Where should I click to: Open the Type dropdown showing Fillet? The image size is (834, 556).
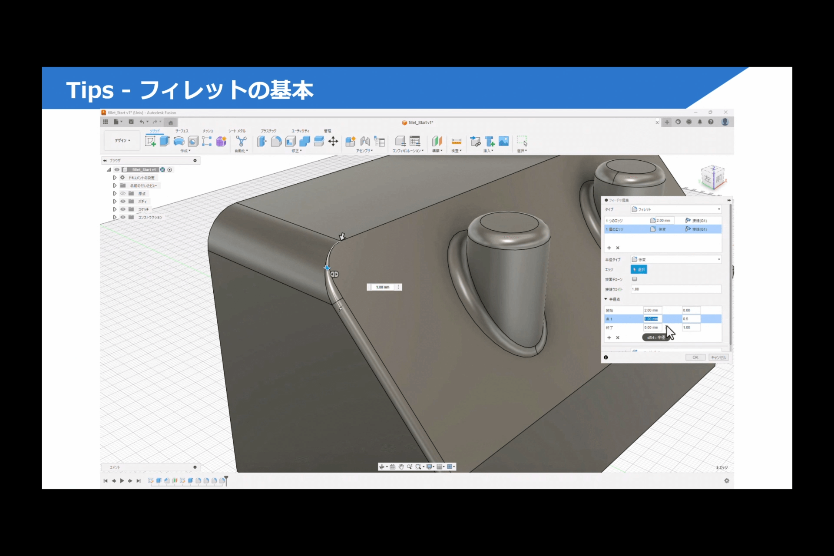point(676,209)
